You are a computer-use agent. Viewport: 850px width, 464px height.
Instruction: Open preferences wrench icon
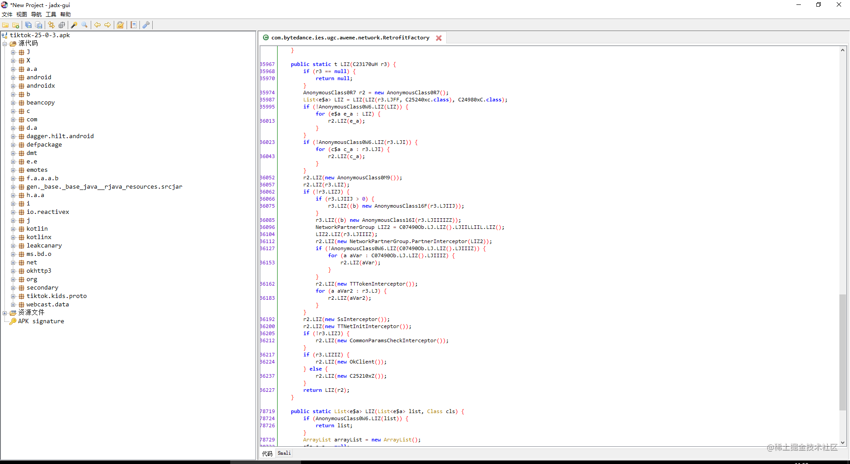click(x=146, y=25)
